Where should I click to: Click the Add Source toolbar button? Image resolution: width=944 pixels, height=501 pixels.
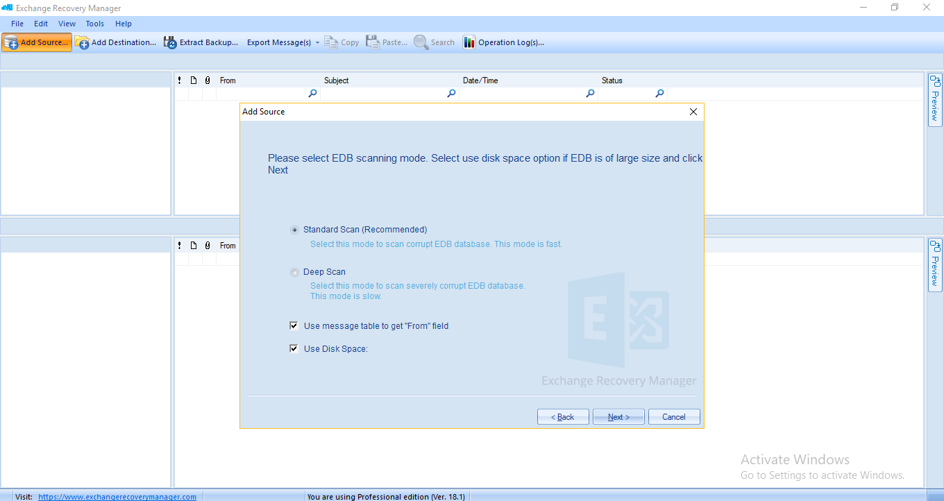pyautogui.click(x=37, y=42)
